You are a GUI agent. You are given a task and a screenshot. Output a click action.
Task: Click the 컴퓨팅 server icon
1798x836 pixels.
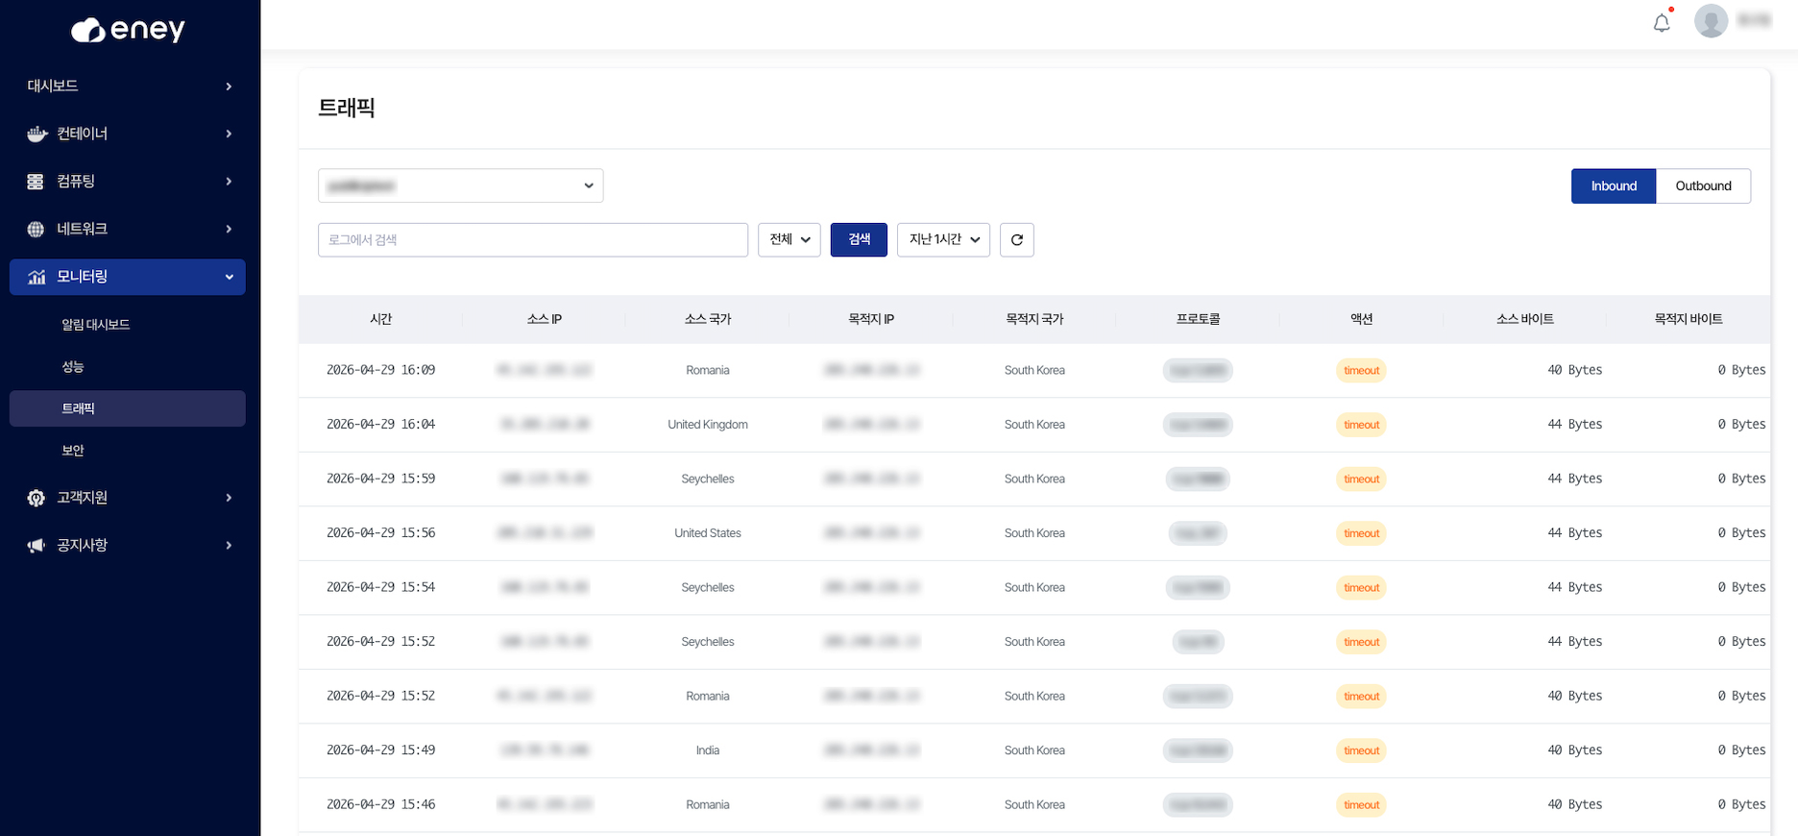[36, 182]
